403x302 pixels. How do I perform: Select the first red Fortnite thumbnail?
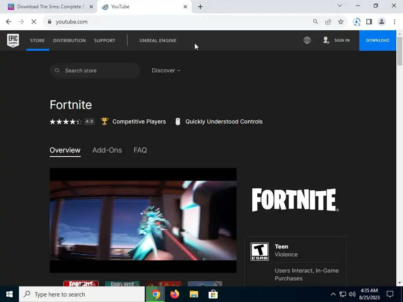click(x=81, y=284)
